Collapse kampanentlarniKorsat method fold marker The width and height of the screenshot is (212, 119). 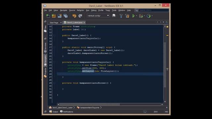pos(54,83)
